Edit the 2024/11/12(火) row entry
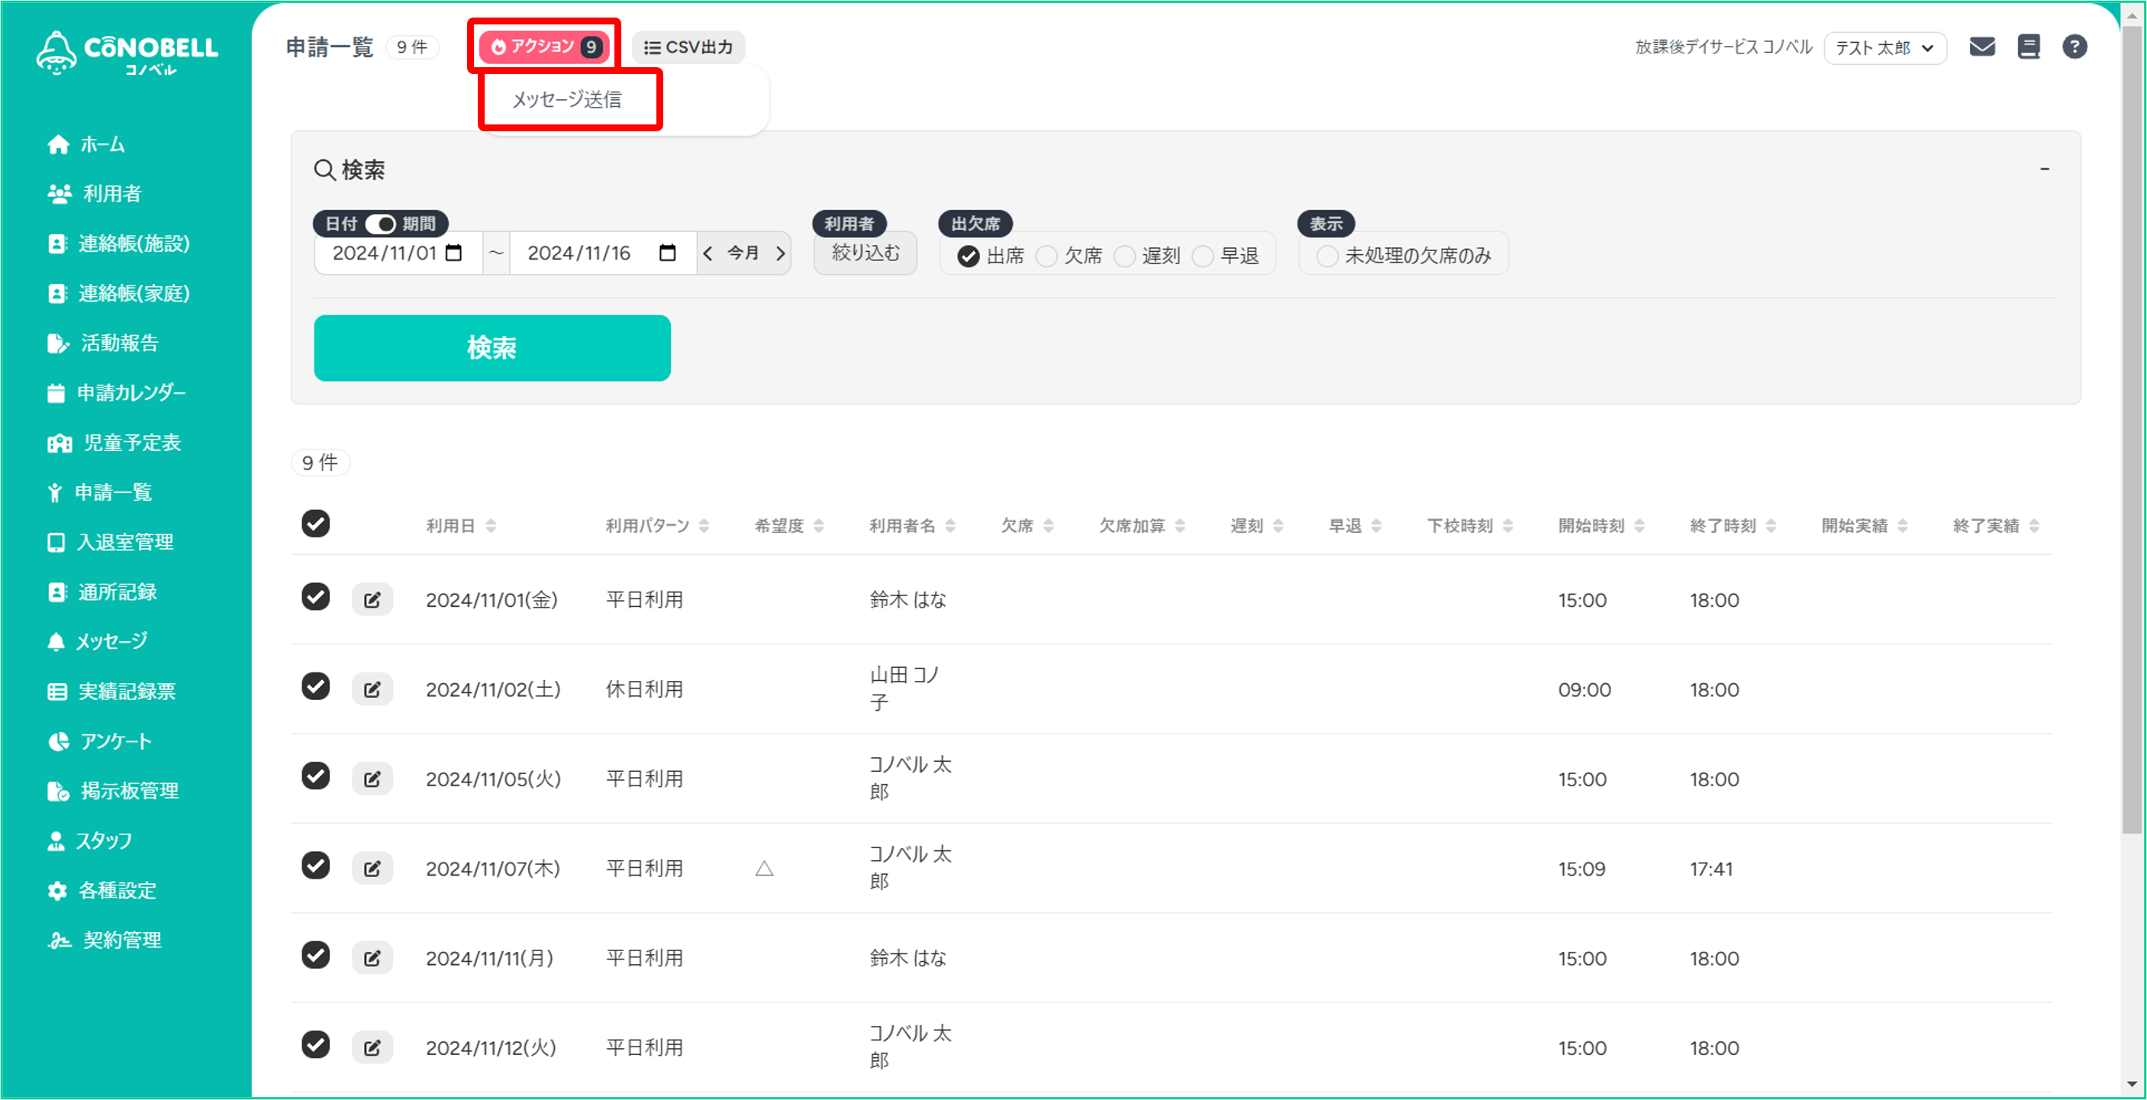 tap(372, 1047)
